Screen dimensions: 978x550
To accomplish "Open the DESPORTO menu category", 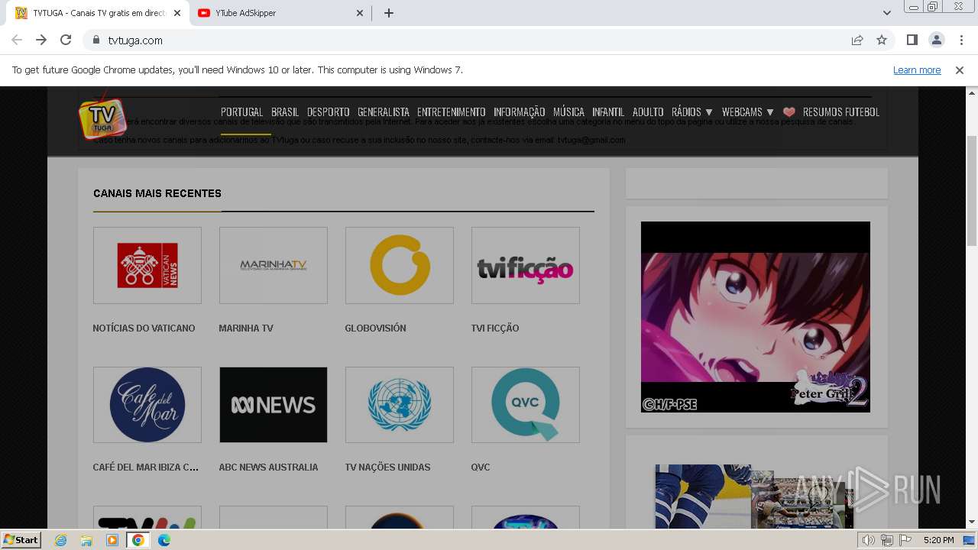I will (329, 112).
